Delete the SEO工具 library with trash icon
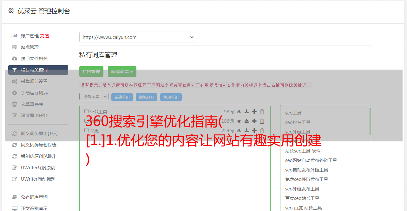 (x=262, y=112)
